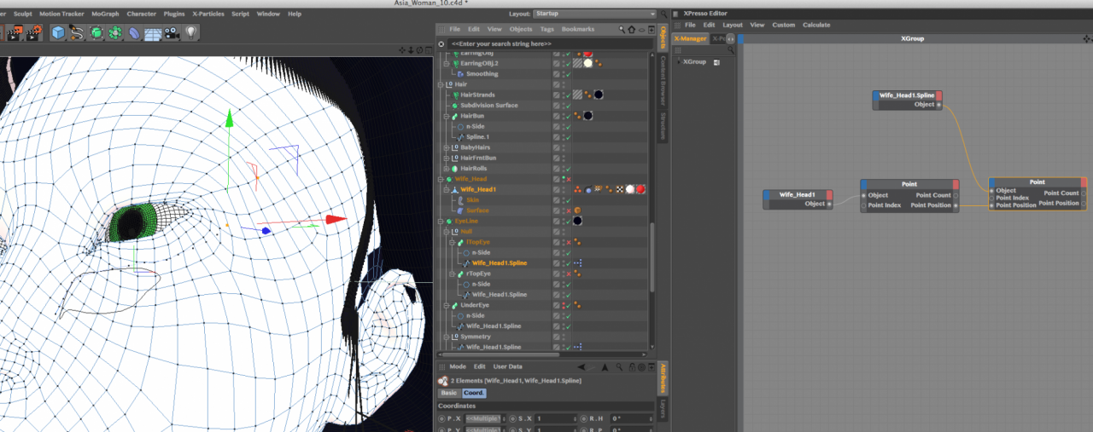Click the Camera object icon
1093x432 pixels.
click(172, 33)
